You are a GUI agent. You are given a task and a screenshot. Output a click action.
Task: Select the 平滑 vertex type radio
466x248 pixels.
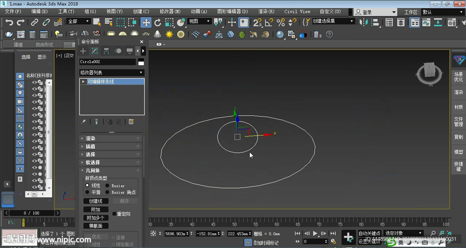(87, 192)
